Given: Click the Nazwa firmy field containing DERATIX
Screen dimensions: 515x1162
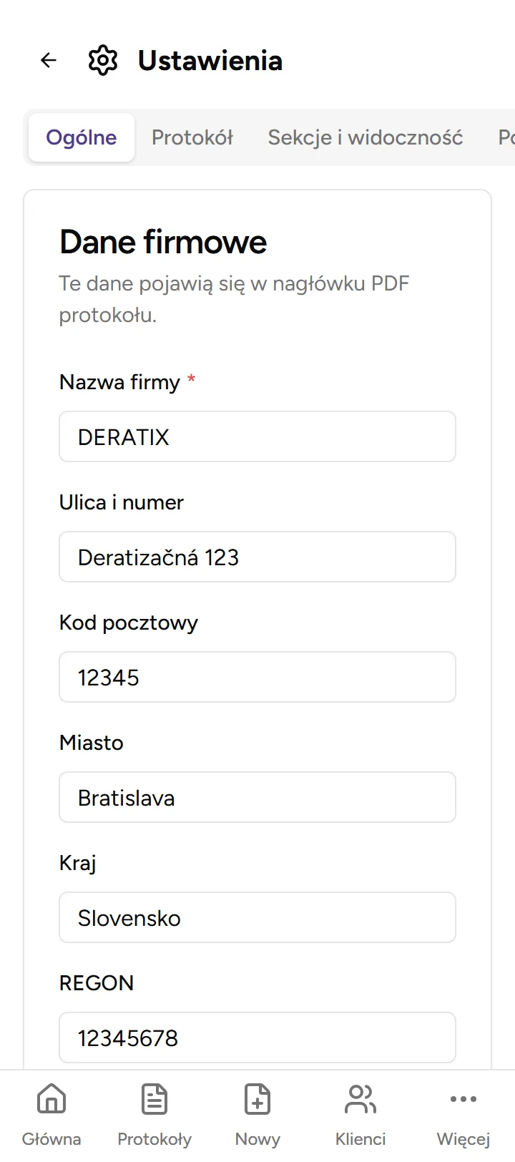Looking at the screenshot, I should pyautogui.click(x=257, y=436).
